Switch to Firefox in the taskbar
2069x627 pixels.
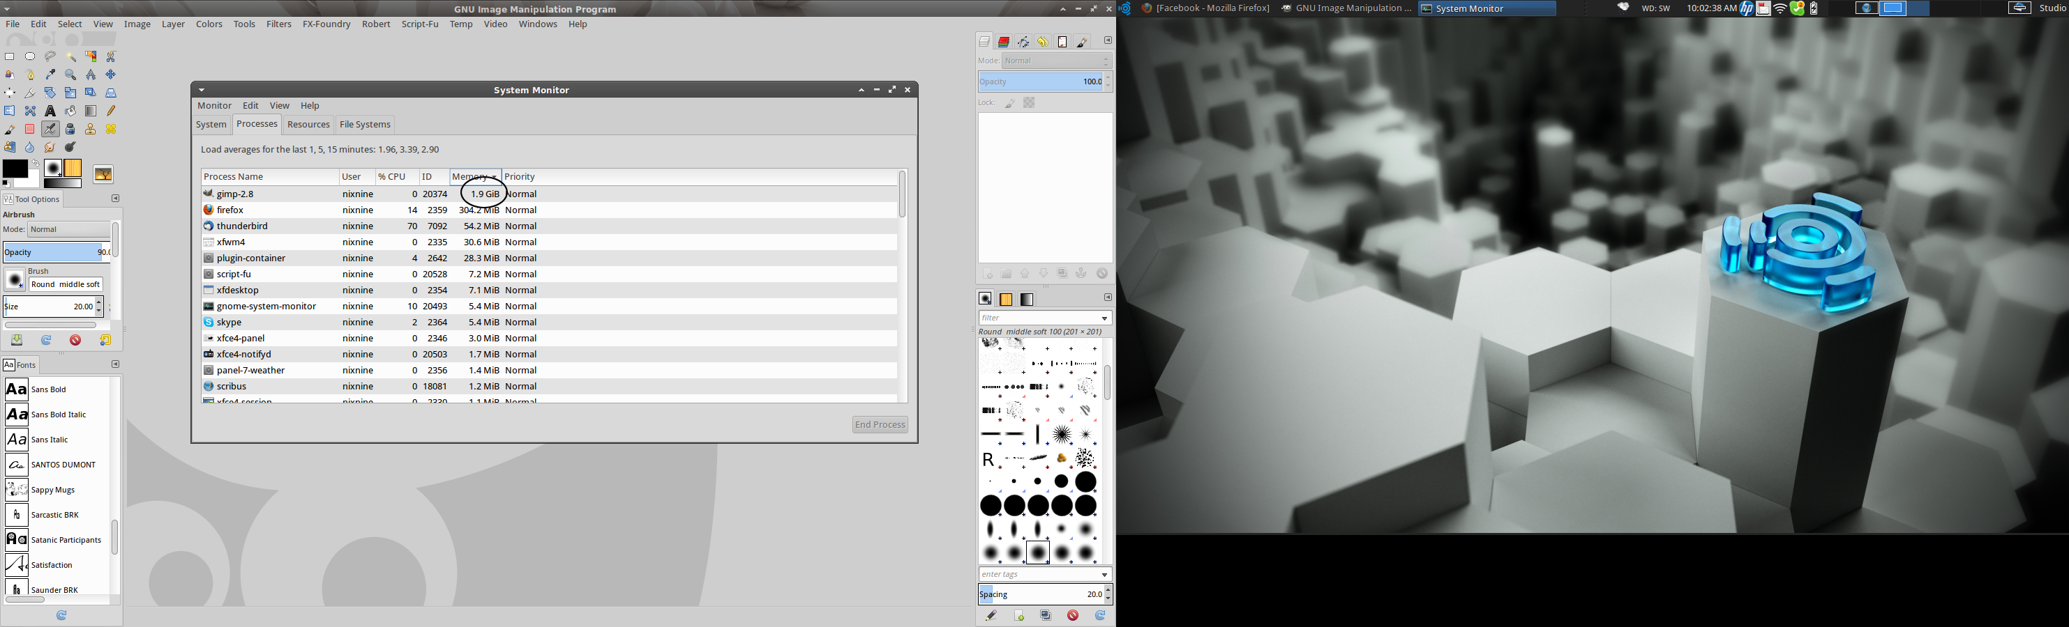pos(1205,8)
